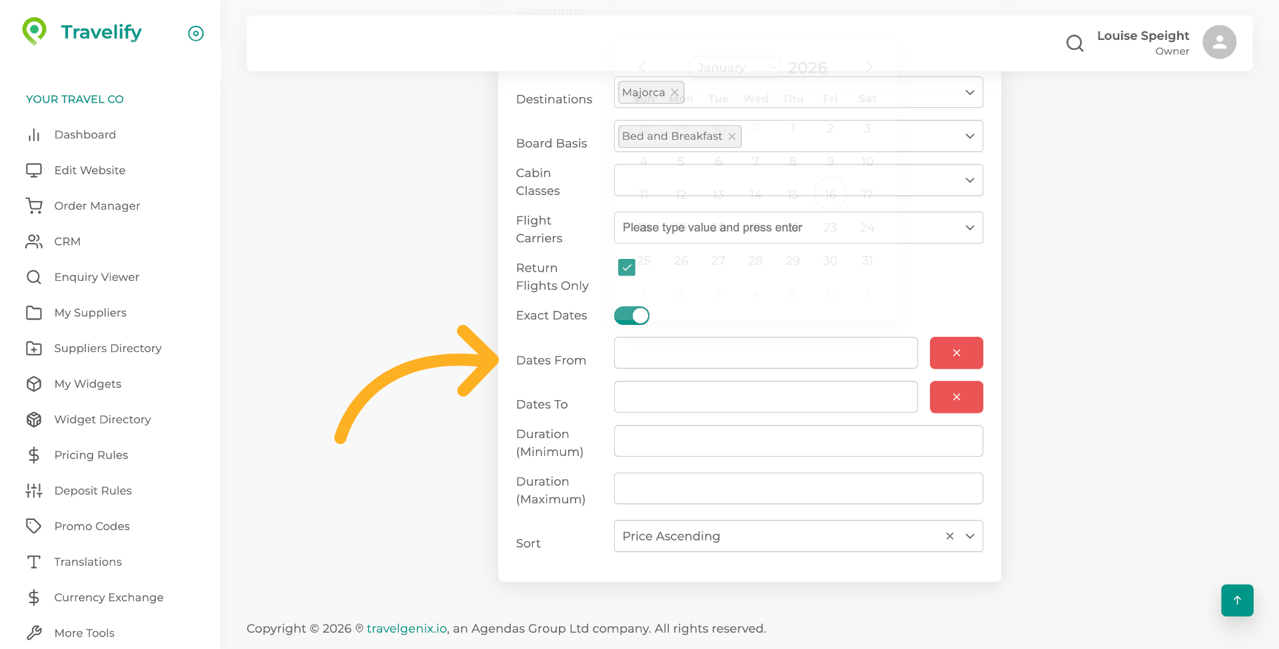Image resolution: width=1279 pixels, height=649 pixels.
Task: Open Louise Speight's profile avatar
Action: click(1219, 42)
